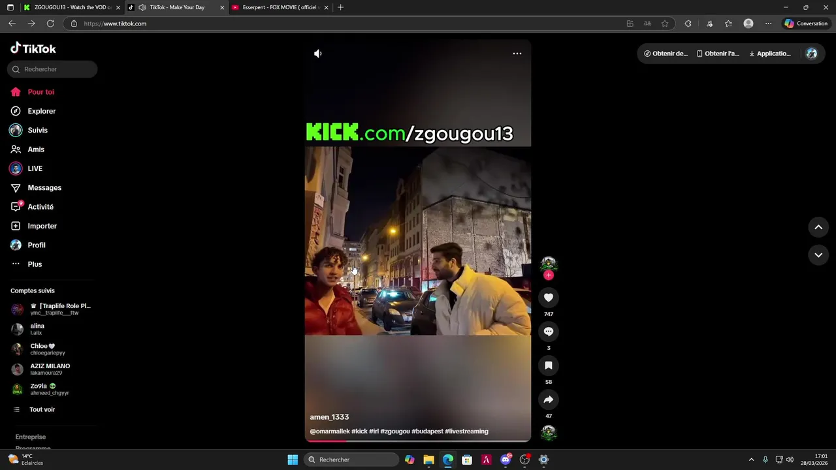Open Activité notifications
Viewport: 836px width, 470px height.
coord(40,207)
